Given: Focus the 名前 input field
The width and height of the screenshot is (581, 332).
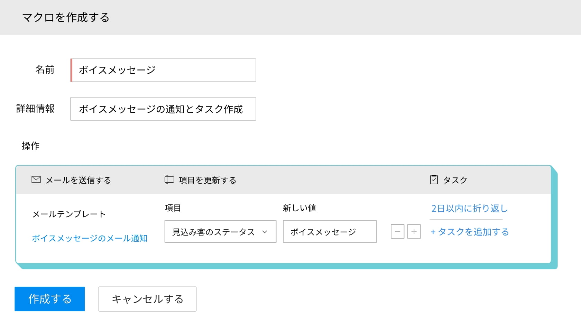Looking at the screenshot, I should [163, 70].
